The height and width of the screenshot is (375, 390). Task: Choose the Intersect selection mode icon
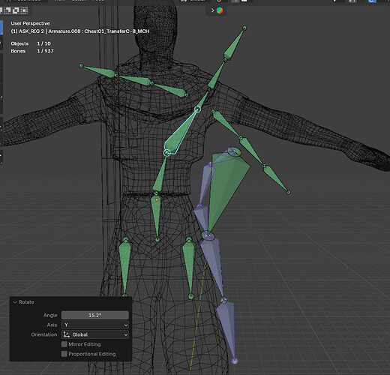[24, 10]
